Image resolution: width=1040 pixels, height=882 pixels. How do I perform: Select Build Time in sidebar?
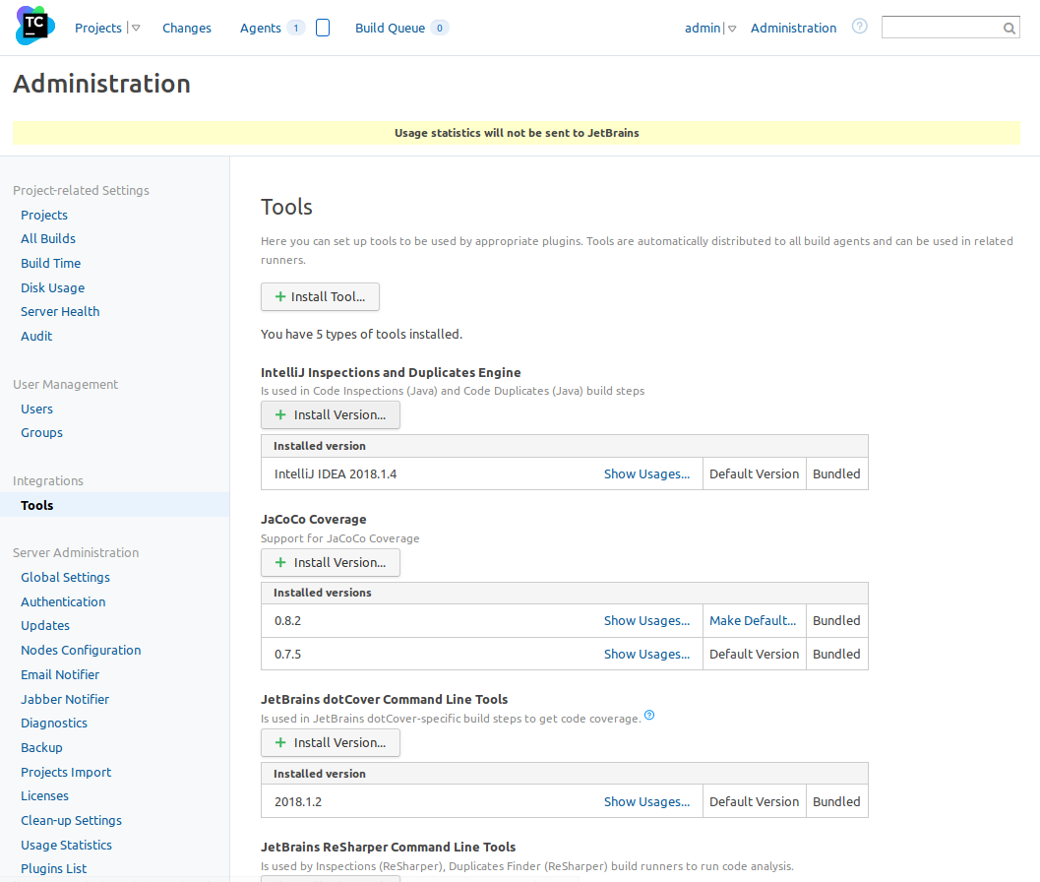tap(50, 263)
